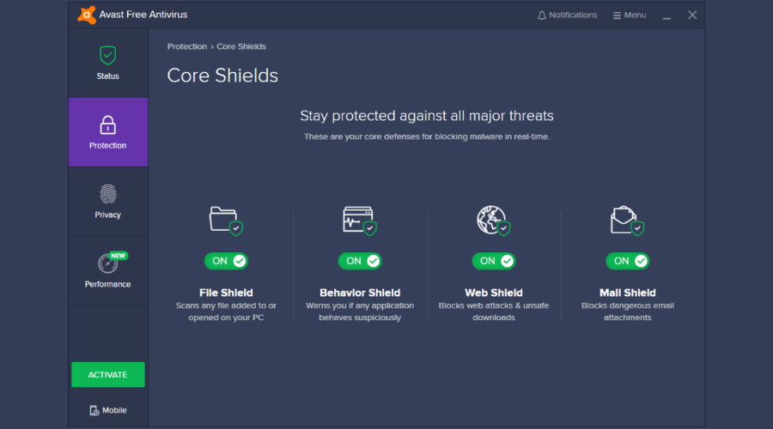The width and height of the screenshot is (773, 429).
Task: Turn off Behavior Shield toggle
Action: pyautogui.click(x=360, y=261)
